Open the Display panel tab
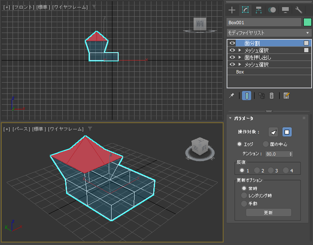This screenshot has height=245, width=313. [285, 10]
